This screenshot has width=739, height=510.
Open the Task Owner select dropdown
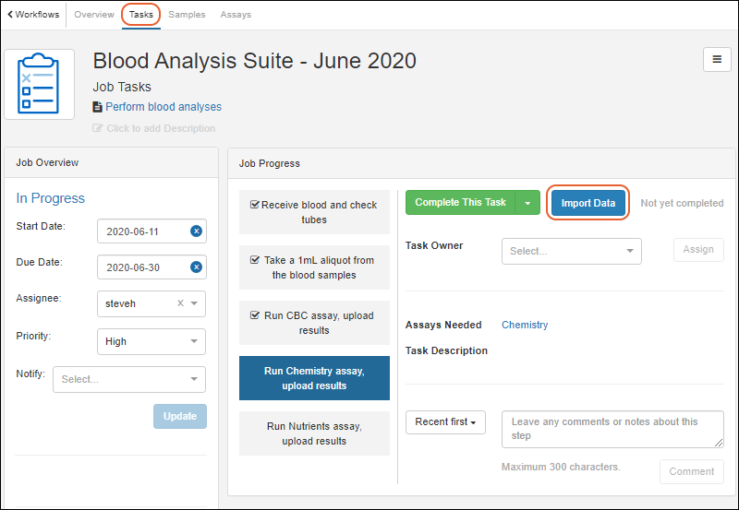(571, 251)
